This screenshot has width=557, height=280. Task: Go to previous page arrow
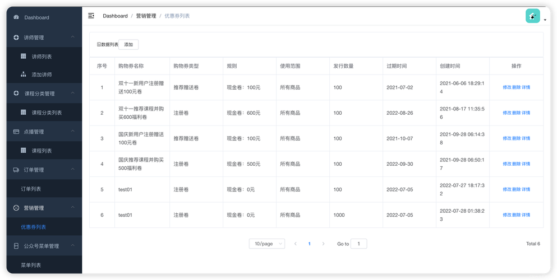point(296,244)
